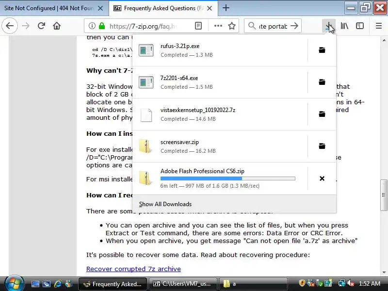Open page actions three-dots menu
This screenshot has width=388, height=291.
click(x=218, y=26)
